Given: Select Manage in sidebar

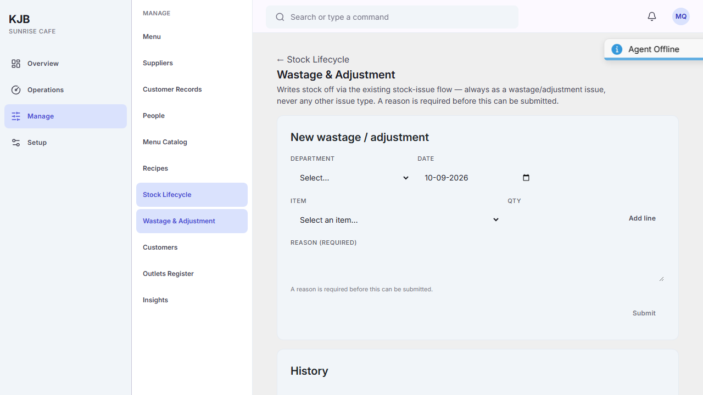Looking at the screenshot, I should (65, 116).
